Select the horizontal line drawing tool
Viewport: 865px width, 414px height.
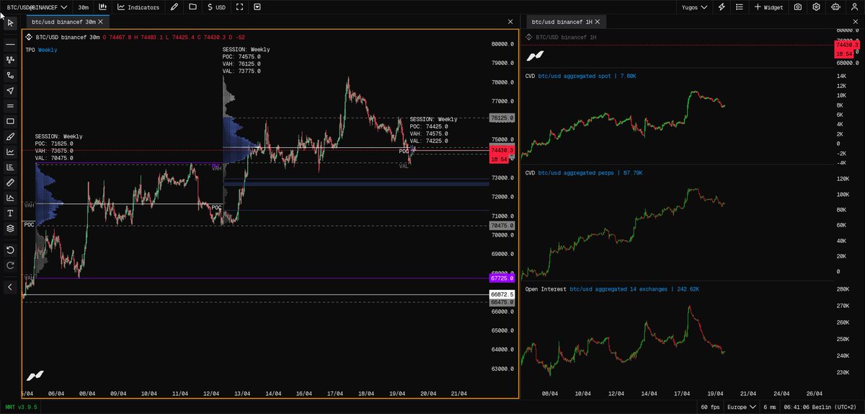(x=10, y=44)
